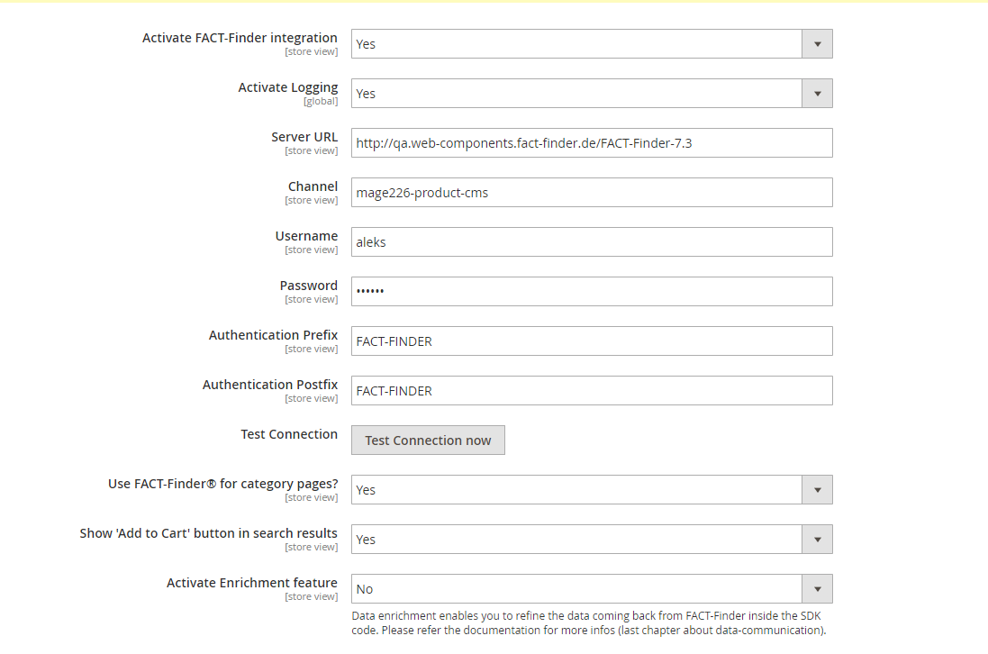Click the Activate Enrichment feature label
This screenshot has width=988, height=654.
tap(252, 583)
